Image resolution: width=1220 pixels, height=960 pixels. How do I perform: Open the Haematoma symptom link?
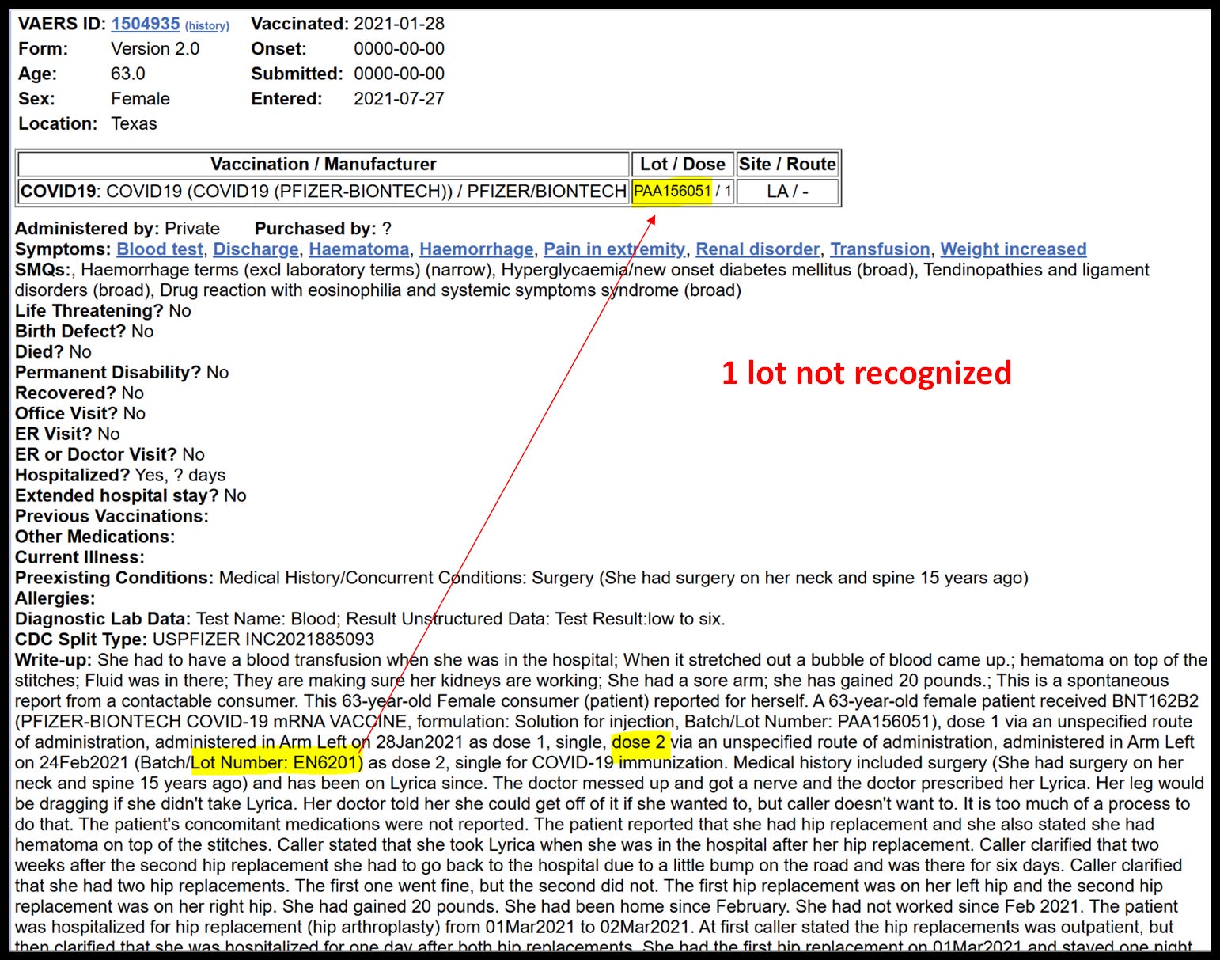(359, 249)
